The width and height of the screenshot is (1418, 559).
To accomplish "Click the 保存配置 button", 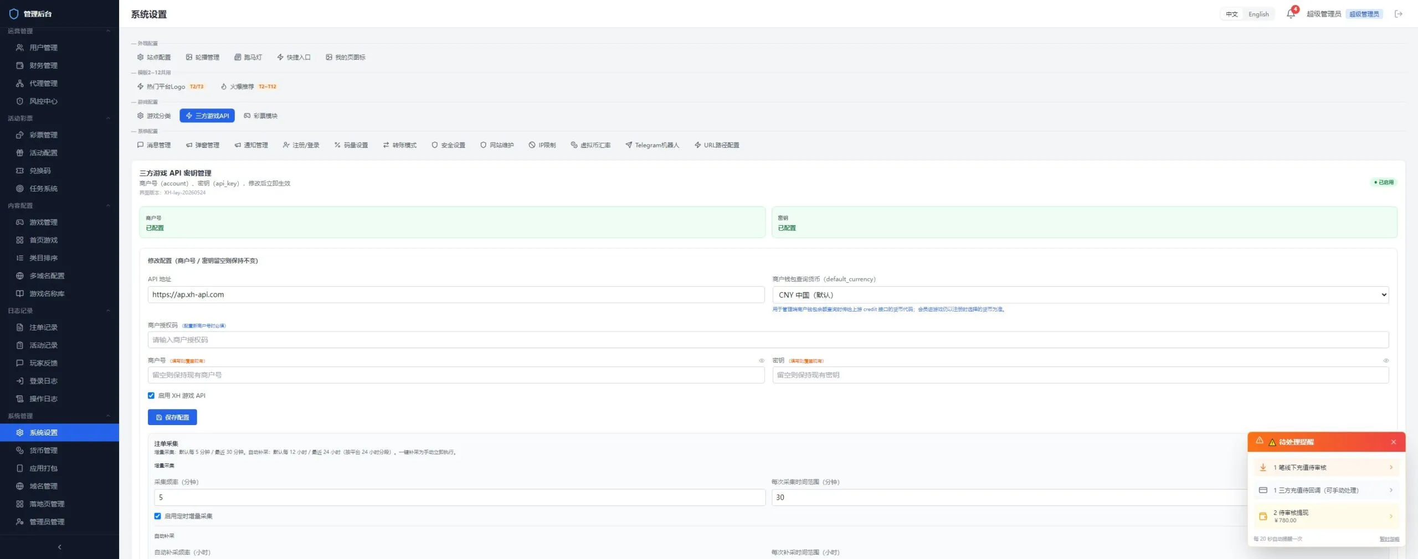I will [x=172, y=417].
